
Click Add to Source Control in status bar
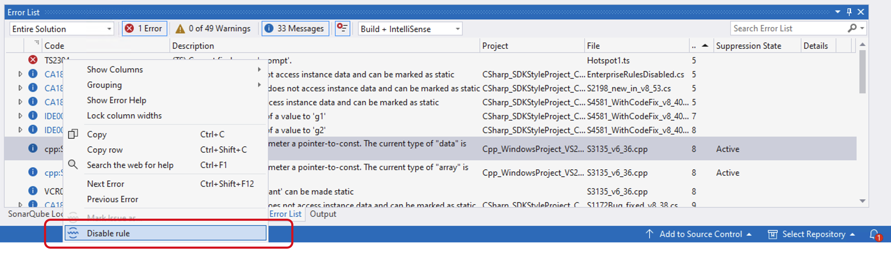coord(700,234)
